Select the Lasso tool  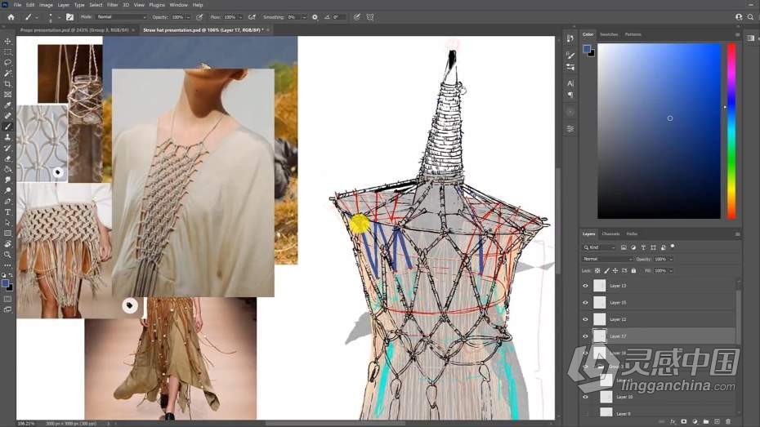[8, 62]
